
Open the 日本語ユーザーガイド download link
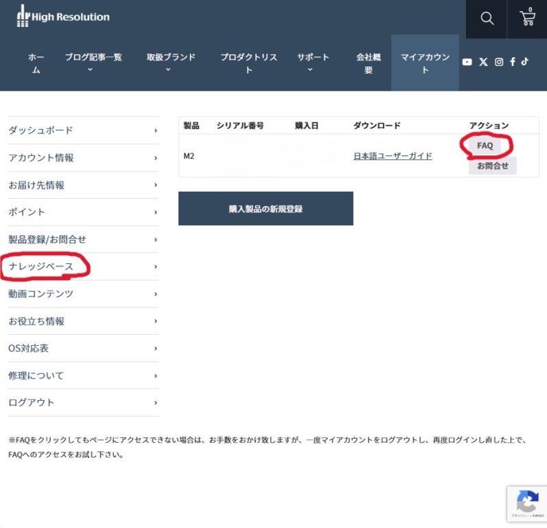[393, 156]
